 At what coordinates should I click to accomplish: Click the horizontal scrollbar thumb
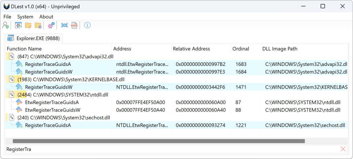tap(159, 141)
